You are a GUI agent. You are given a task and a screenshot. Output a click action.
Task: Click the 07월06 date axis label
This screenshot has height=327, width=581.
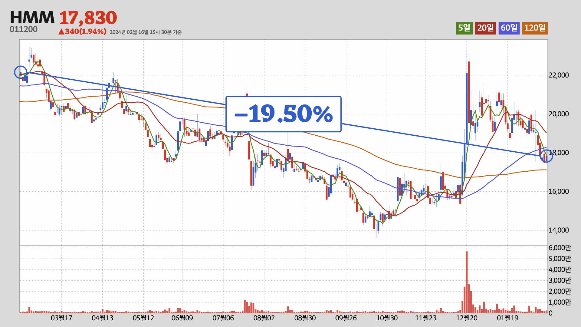pos(223,318)
